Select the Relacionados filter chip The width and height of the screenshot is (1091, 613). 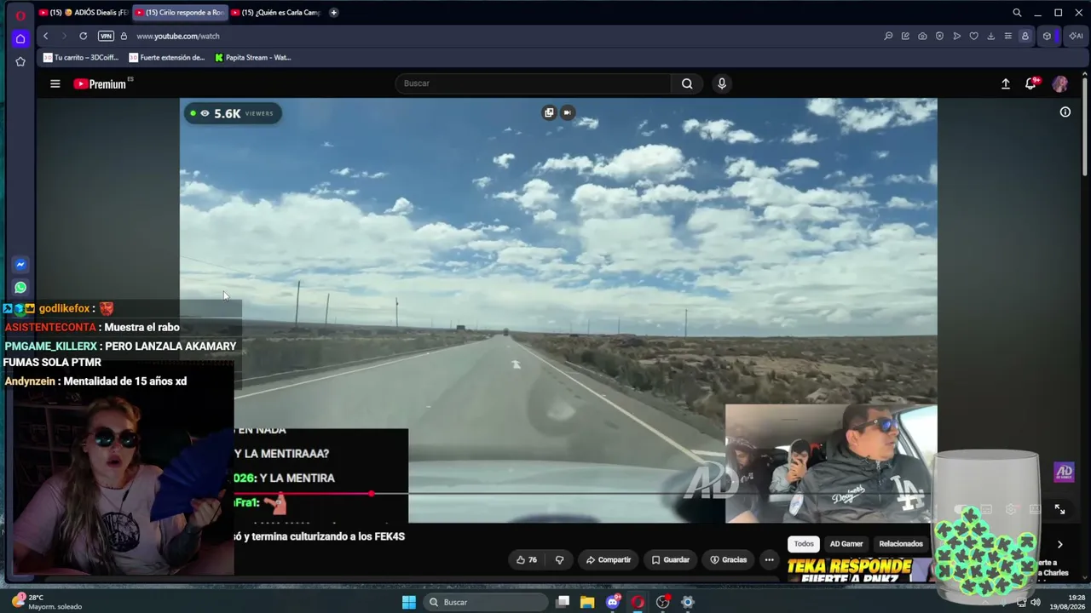[x=901, y=543]
